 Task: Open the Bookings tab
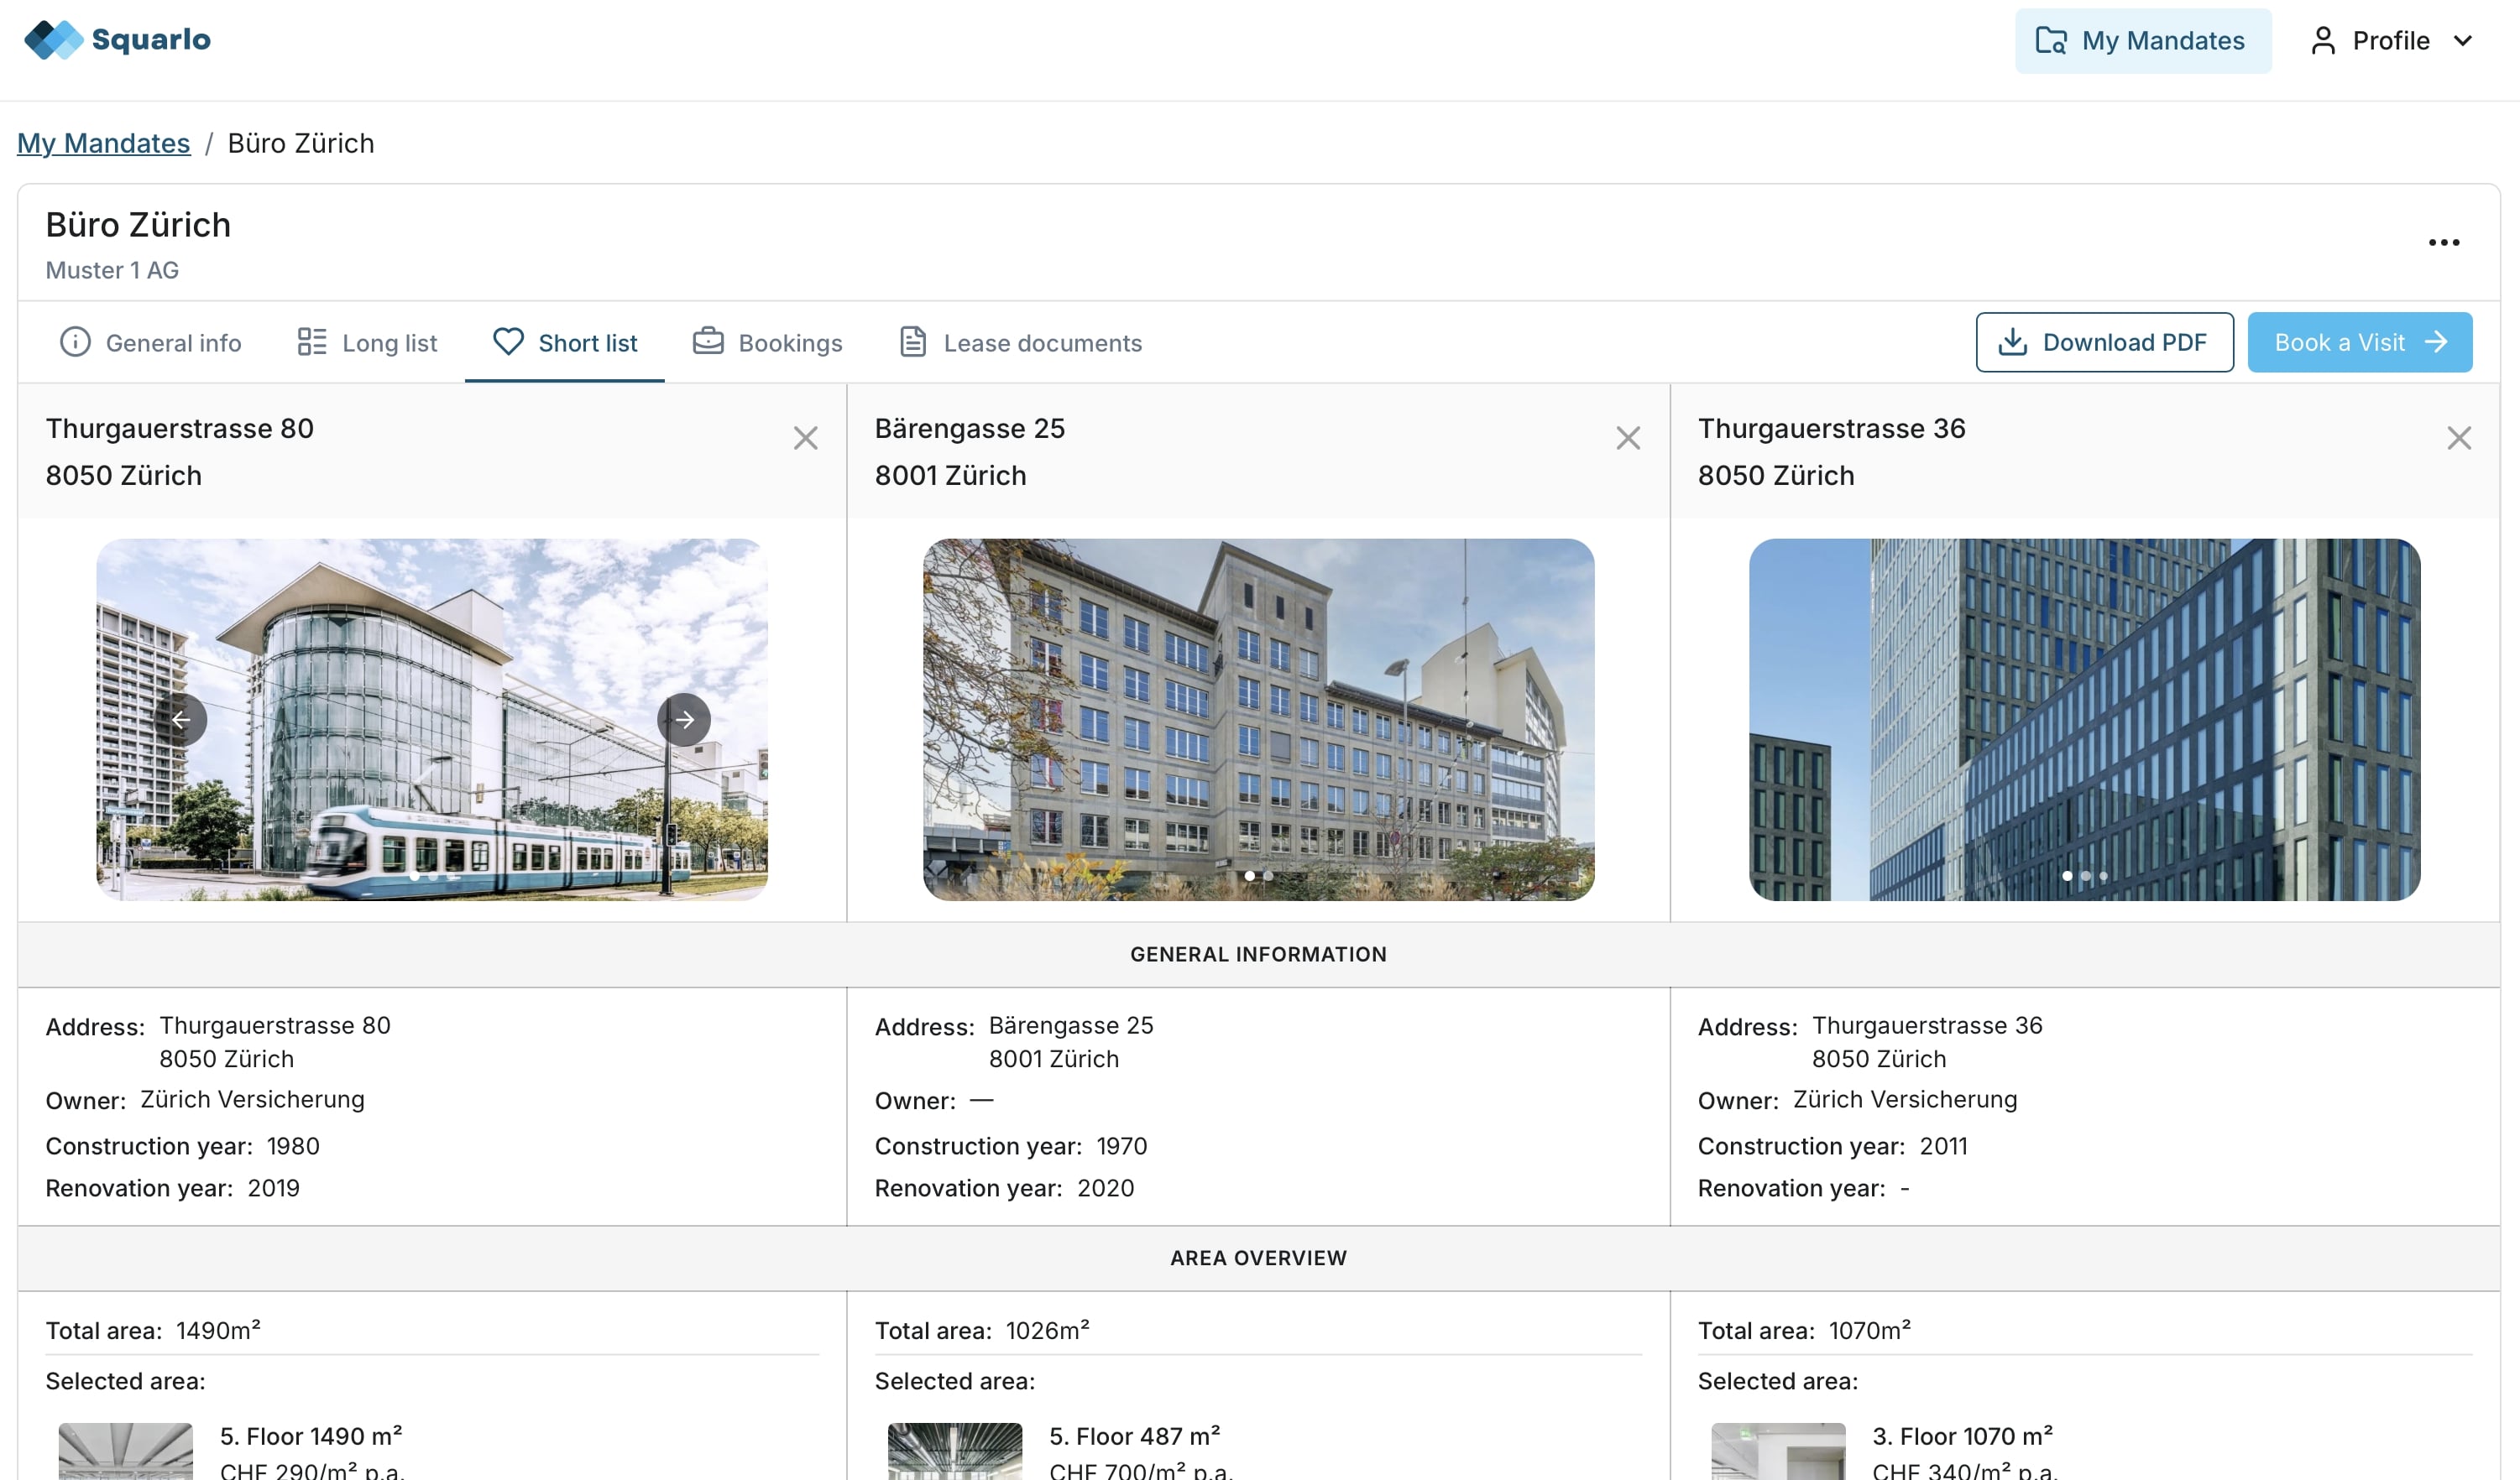click(768, 343)
